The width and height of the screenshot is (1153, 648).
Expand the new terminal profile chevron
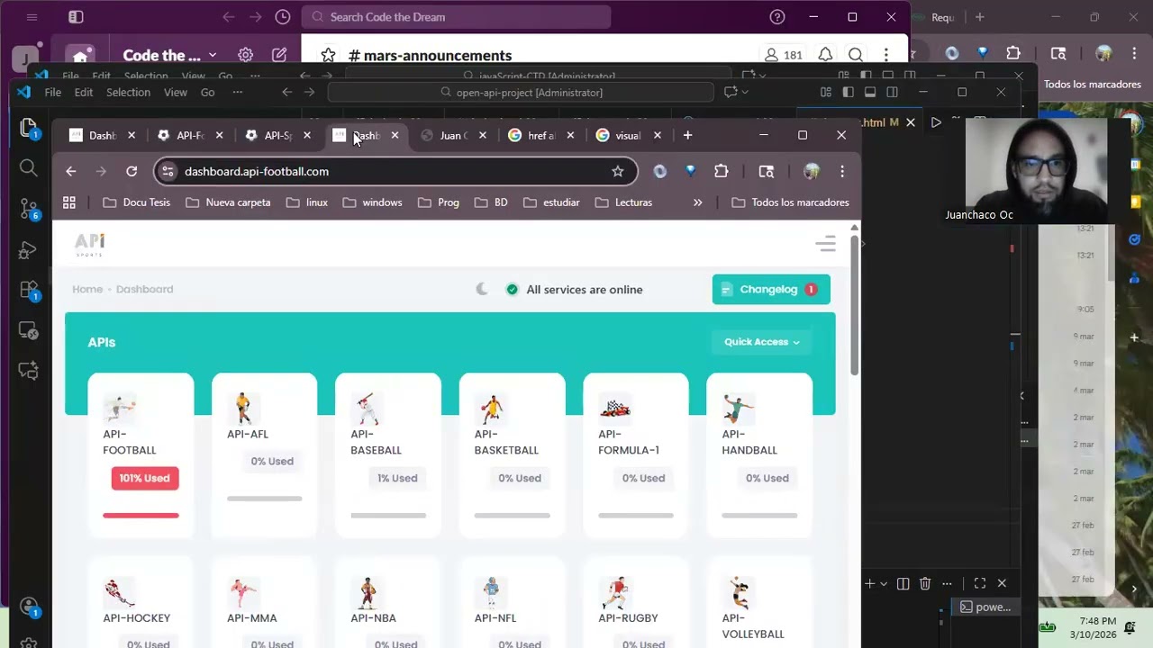click(884, 583)
